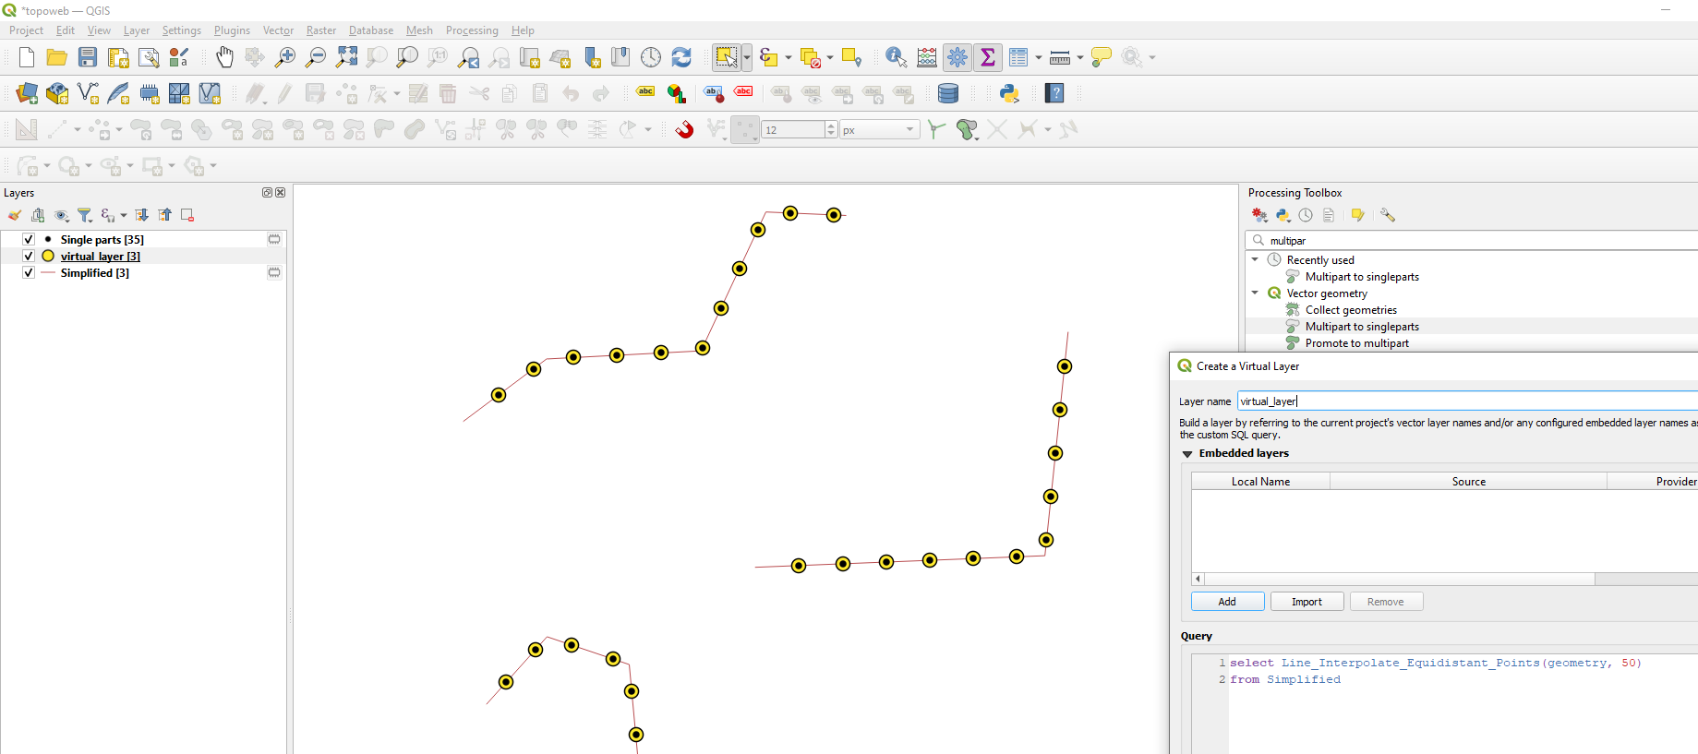This screenshot has width=1698, height=754.
Task: Click Processing Toolbox history clock icon
Action: (x=1306, y=215)
